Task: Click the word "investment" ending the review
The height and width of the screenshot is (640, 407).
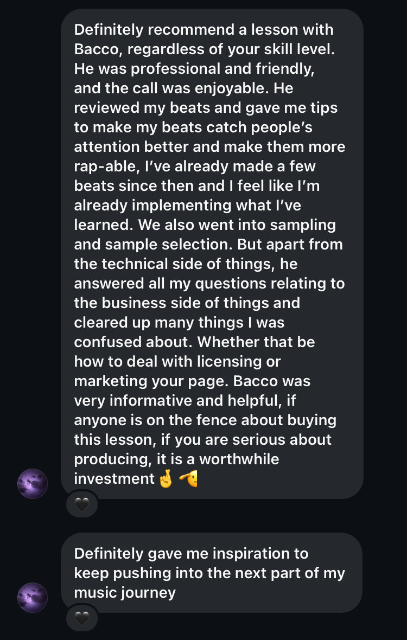Action: (x=115, y=479)
